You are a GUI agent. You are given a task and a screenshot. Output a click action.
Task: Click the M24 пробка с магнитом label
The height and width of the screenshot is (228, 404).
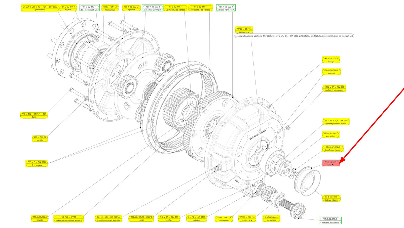[x=334, y=88]
